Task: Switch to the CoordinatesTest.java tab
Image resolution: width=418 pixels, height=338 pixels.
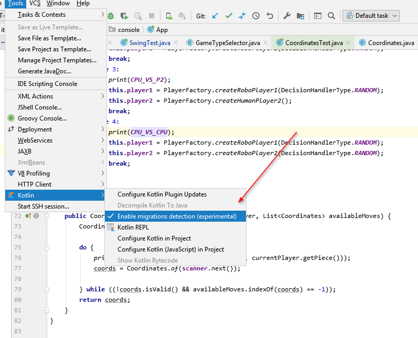Action: (313, 42)
